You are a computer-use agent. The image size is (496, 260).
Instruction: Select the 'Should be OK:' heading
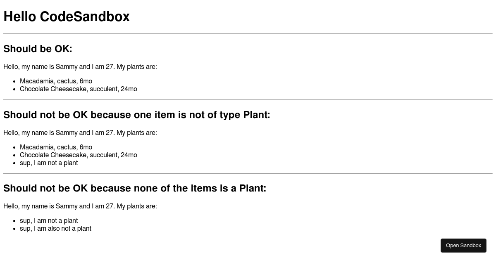coord(38,49)
